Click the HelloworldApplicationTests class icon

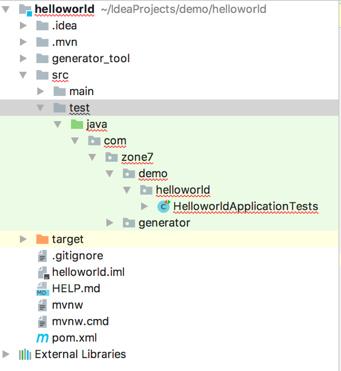pos(164,206)
